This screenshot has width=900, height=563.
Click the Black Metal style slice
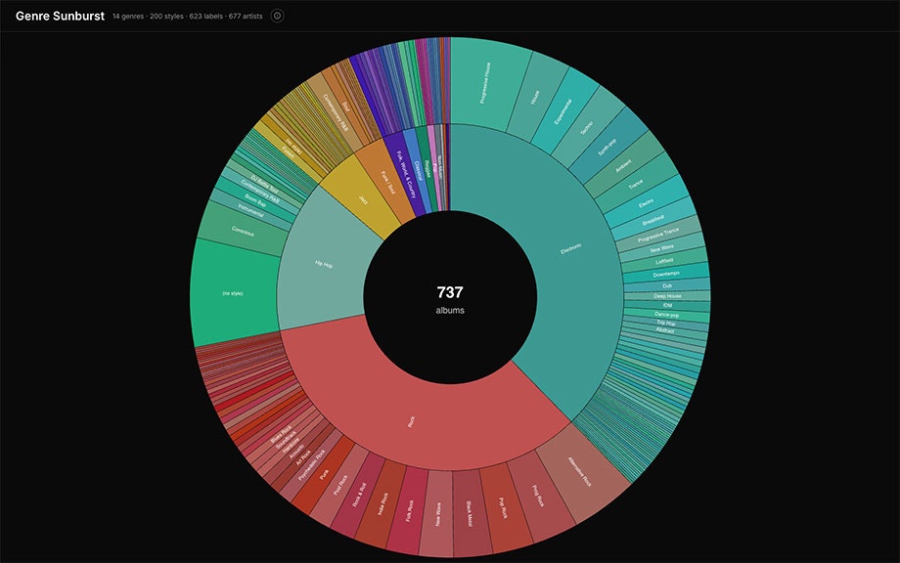coord(469,513)
